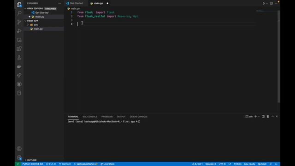Screen dimensions: 295x166
Task: Click kite: ready status item
Action: point(250,164)
